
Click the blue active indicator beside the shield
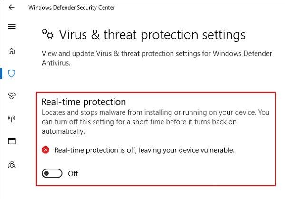point(1,73)
